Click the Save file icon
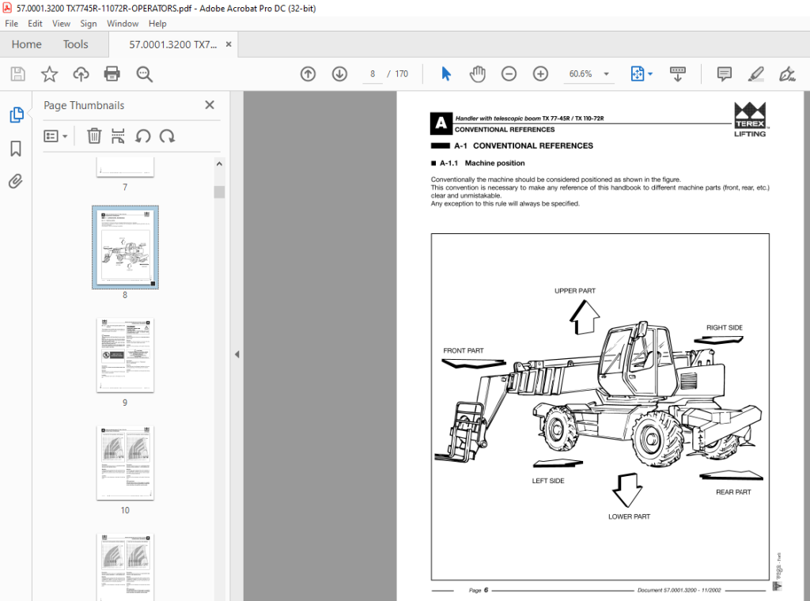Screen dimensions: 810x601 click(17, 74)
